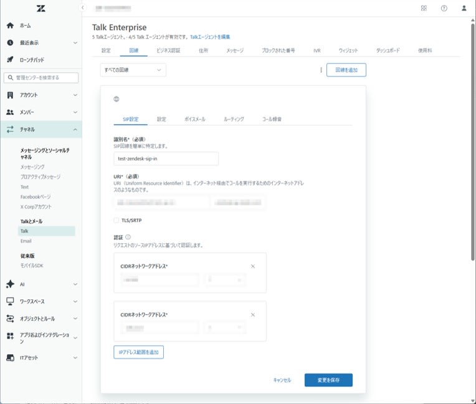The height and width of the screenshot is (404, 476).
Task: Click the Zendesk logo icon
Action: (x=41, y=8)
